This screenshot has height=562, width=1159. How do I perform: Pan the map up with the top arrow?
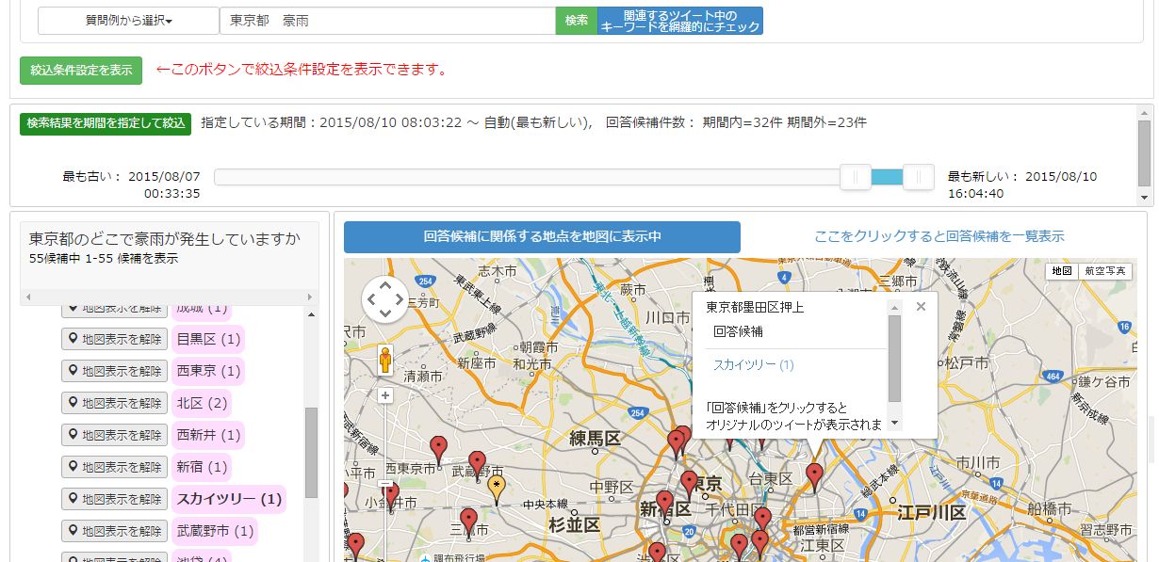pyautogui.click(x=385, y=286)
